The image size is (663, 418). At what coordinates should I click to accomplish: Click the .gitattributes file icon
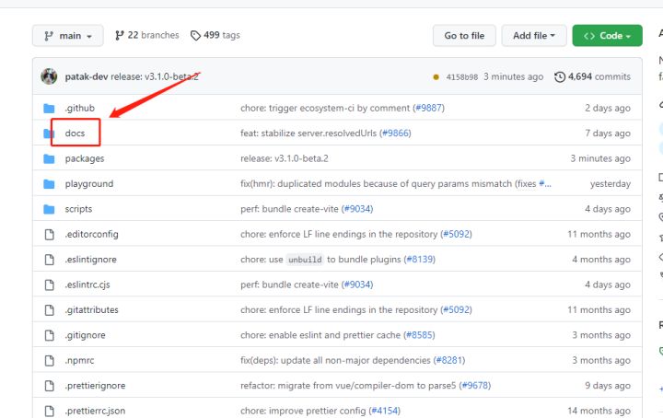click(50, 310)
